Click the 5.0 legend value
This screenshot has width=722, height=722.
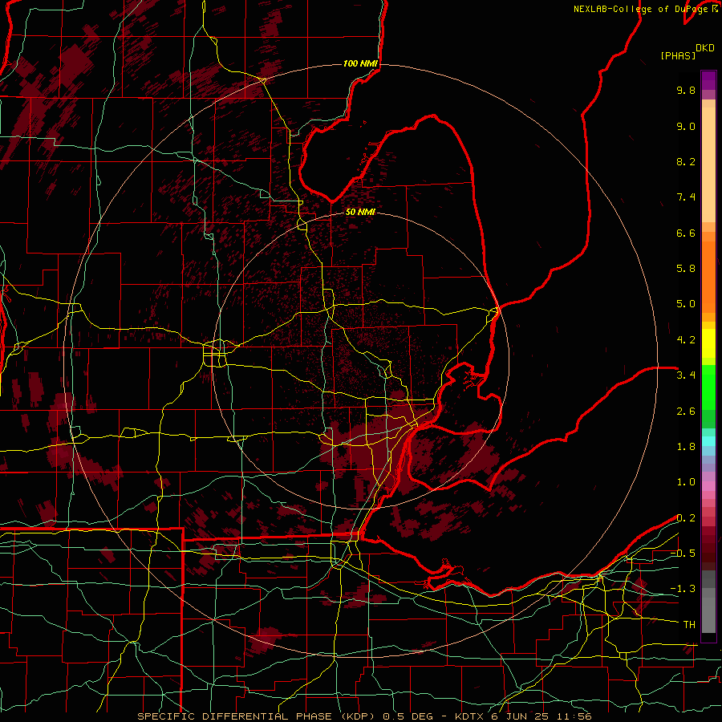pos(686,304)
